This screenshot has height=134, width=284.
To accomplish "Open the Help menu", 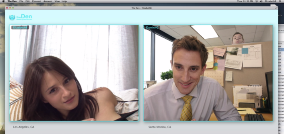I will coord(64,1).
